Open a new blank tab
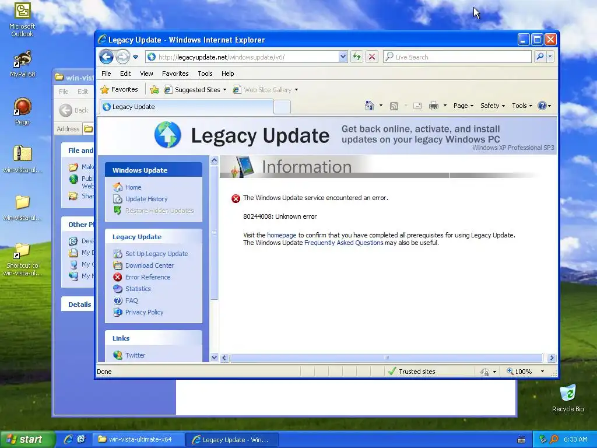 click(x=282, y=107)
